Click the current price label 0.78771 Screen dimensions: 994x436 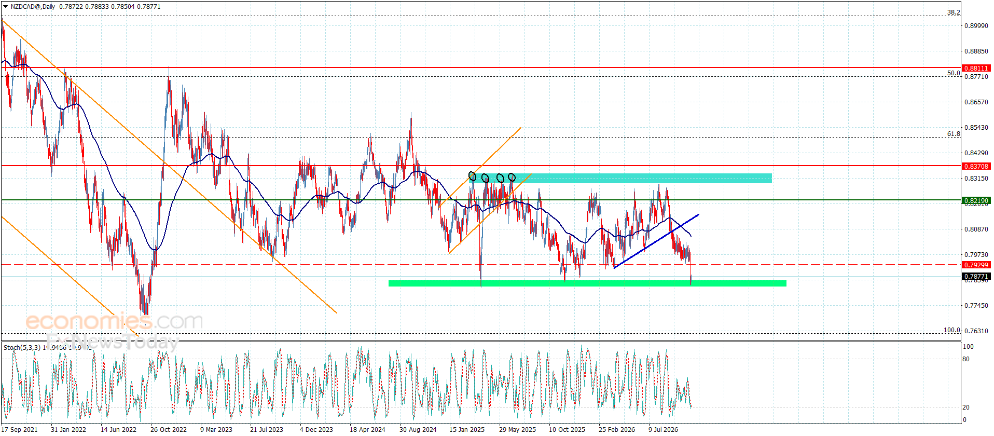976,277
